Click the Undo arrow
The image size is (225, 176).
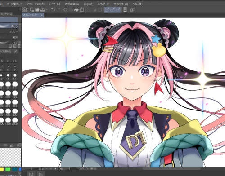(x=53, y=10)
